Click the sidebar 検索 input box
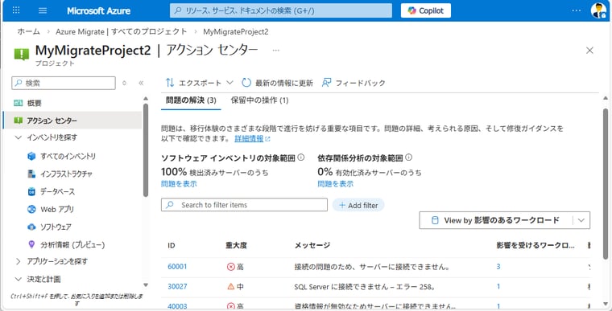Viewport: 612px width, 311px height. click(64, 83)
